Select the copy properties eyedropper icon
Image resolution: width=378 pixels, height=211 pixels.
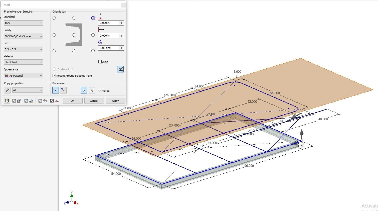click(7, 90)
